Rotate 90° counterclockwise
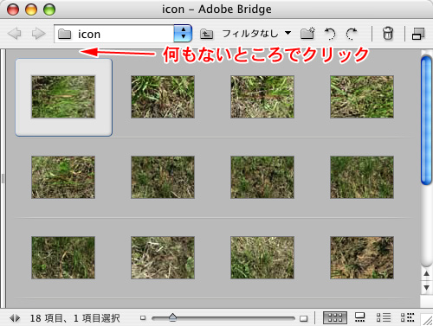The width and height of the screenshot is (433, 326). point(330,34)
